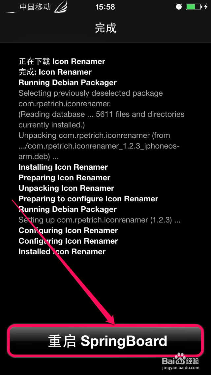
Task: Tap the green battery indicator icon
Action: click(x=194, y=7)
